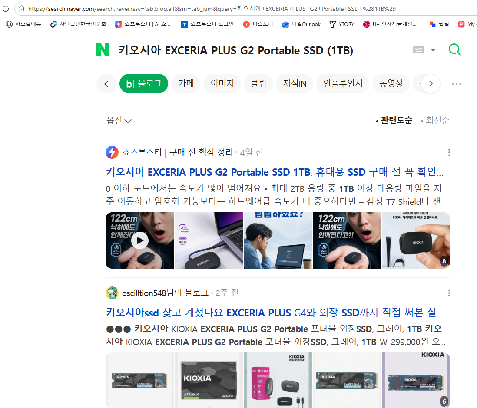Open snippet mentioning ₩ 299,000원
477x408 pixels.
[275, 336]
